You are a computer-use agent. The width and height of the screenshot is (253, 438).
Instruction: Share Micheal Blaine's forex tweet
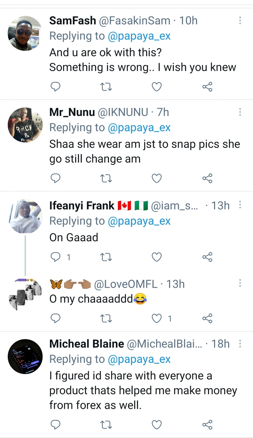click(207, 425)
